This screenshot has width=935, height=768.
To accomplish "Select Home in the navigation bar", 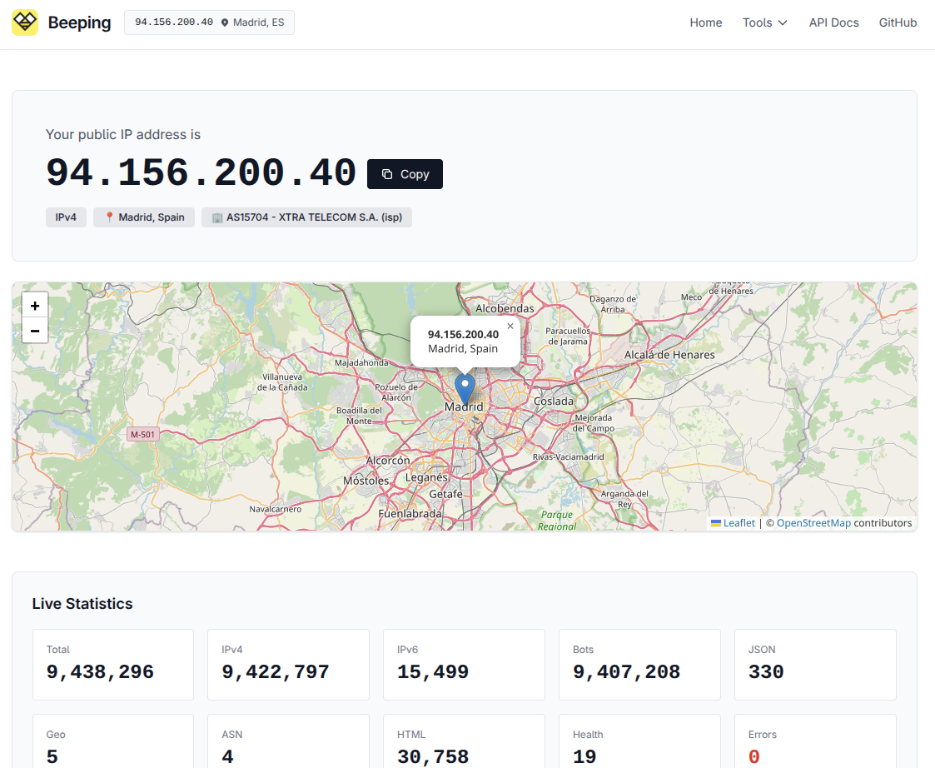I will [705, 22].
